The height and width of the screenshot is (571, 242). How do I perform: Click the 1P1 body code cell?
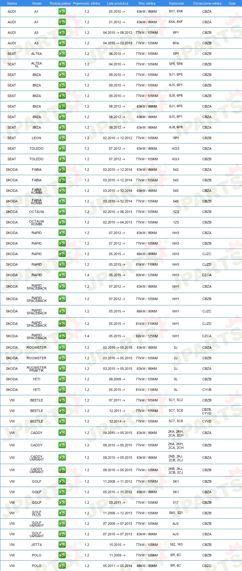point(176,138)
